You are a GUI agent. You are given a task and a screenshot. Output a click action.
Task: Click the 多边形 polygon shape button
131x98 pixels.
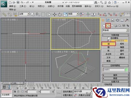click(108, 54)
